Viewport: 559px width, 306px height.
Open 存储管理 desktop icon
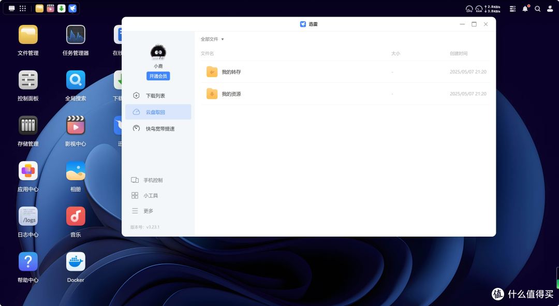point(28,125)
